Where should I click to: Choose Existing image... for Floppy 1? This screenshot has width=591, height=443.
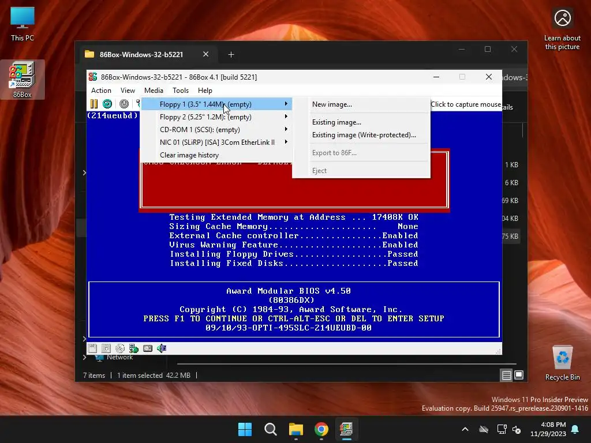(361, 122)
